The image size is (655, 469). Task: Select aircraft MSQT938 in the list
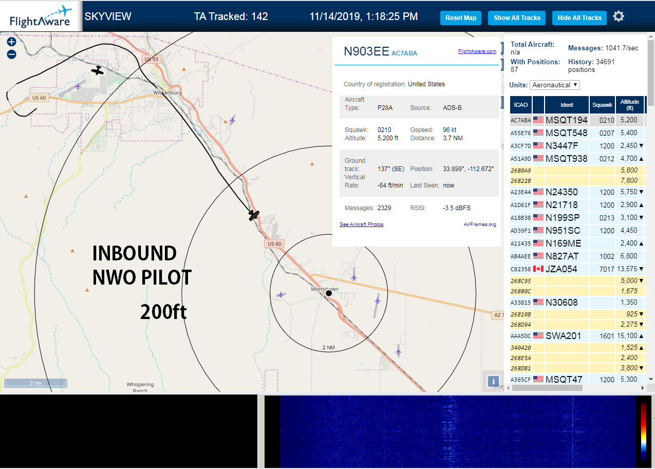coord(577,158)
